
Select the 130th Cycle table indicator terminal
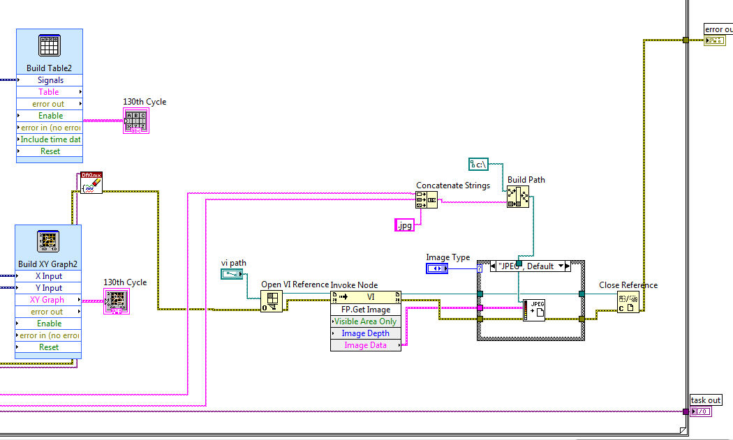coord(136,121)
